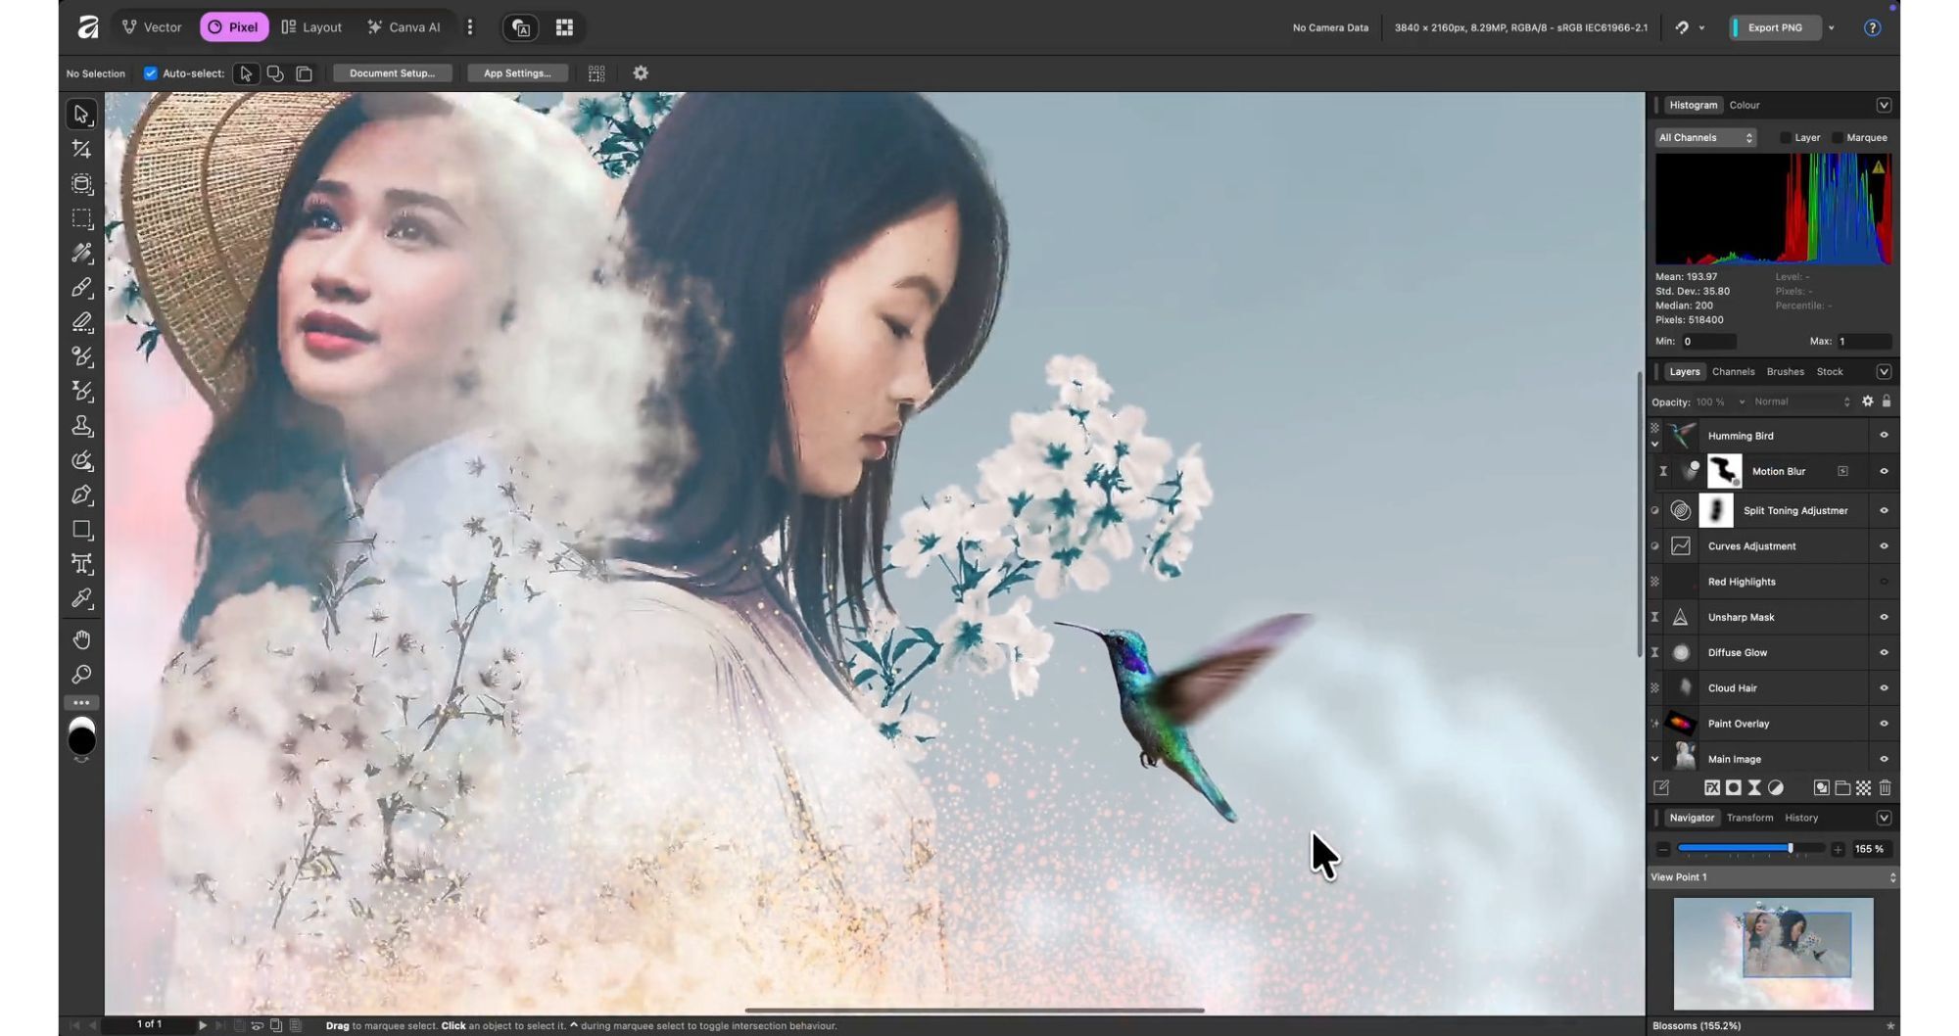Viewport: 1959px width, 1036px height.
Task: Select the Clone Stamp tool
Action: tap(81, 426)
